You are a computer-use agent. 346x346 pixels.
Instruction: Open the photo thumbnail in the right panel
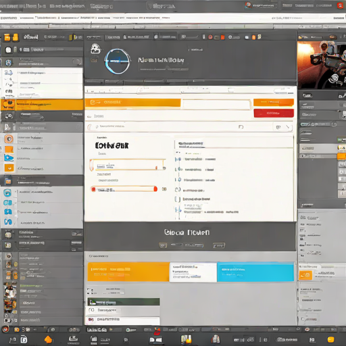(322, 65)
